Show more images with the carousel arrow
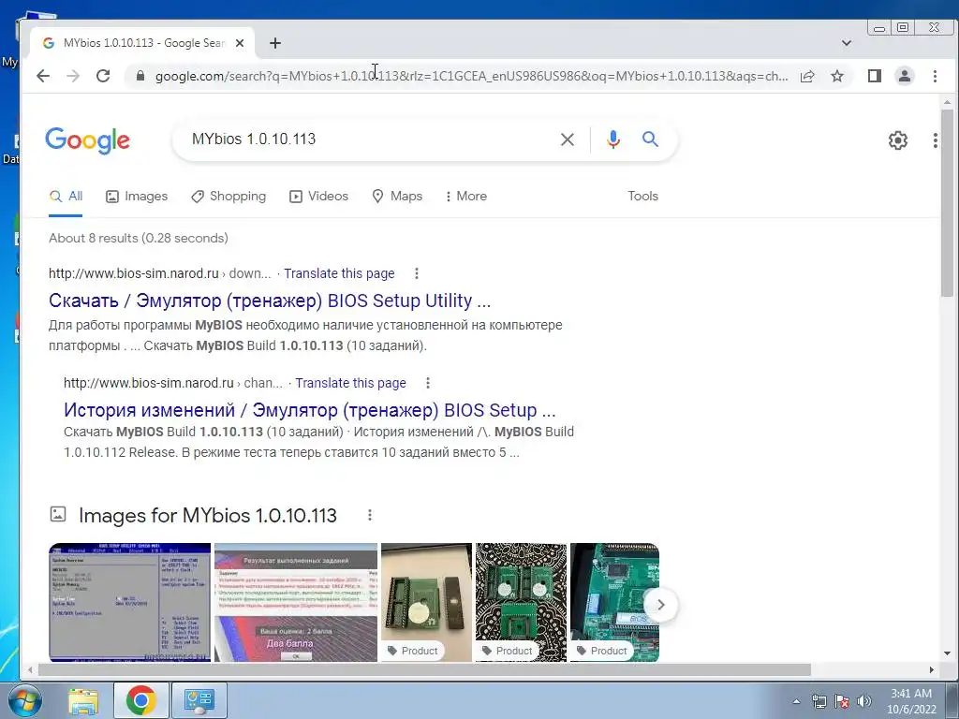 pyautogui.click(x=660, y=605)
